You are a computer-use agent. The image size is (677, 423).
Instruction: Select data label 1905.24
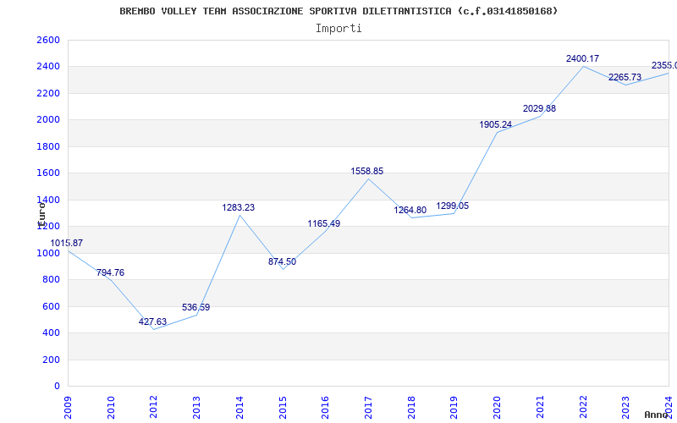[496, 124]
